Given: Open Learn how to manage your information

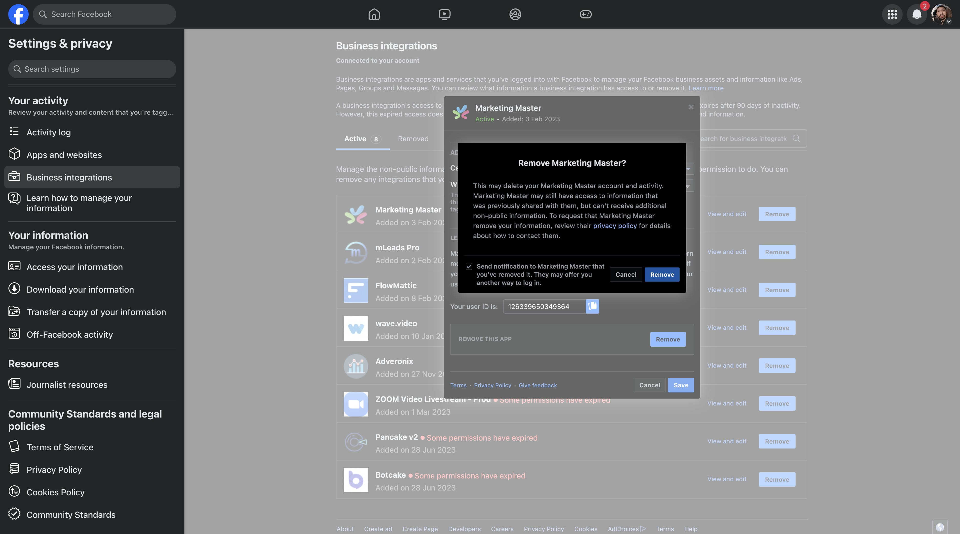Looking at the screenshot, I should point(92,203).
